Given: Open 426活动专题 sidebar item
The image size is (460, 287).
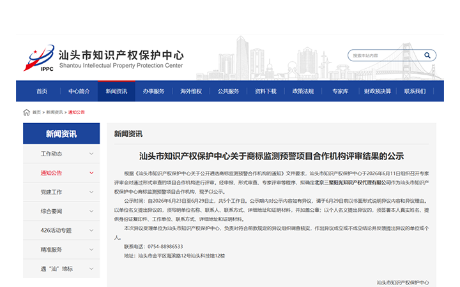Looking at the screenshot, I should pyautogui.click(x=61, y=230).
